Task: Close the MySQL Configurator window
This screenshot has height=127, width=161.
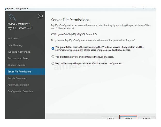Action: [154, 9]
